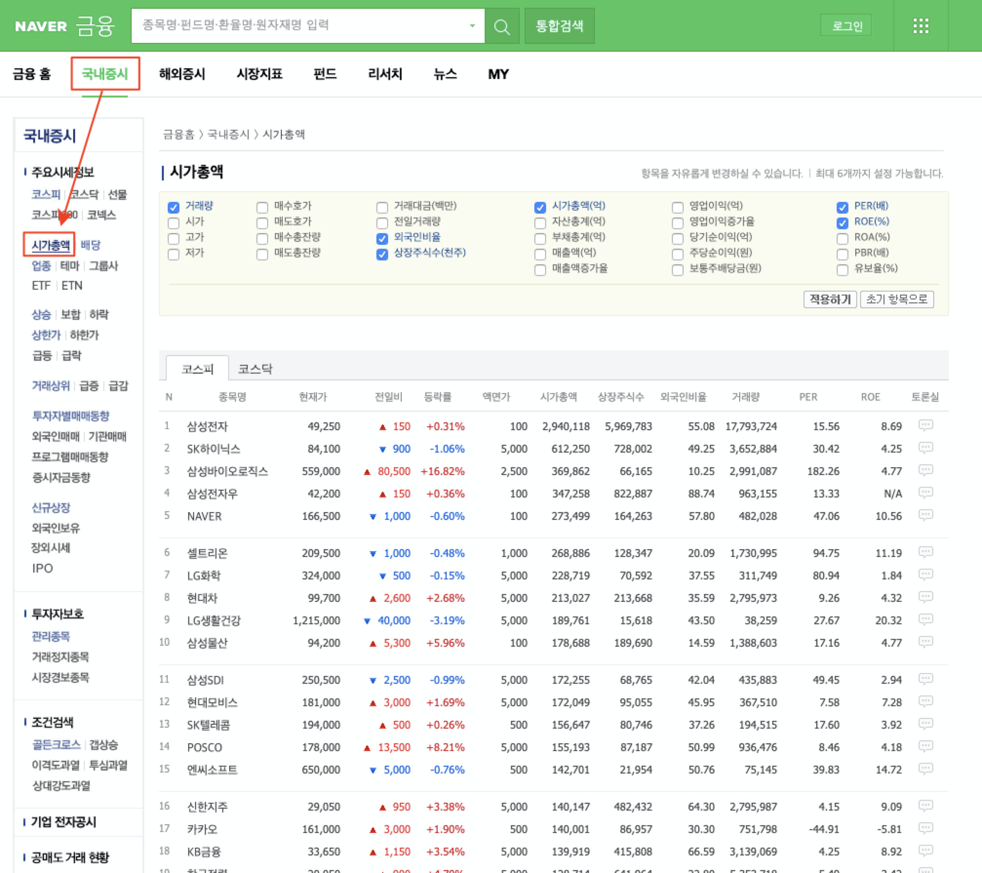
Task: Open the 셀트리온 stock link
Action: tap(207, 553)
